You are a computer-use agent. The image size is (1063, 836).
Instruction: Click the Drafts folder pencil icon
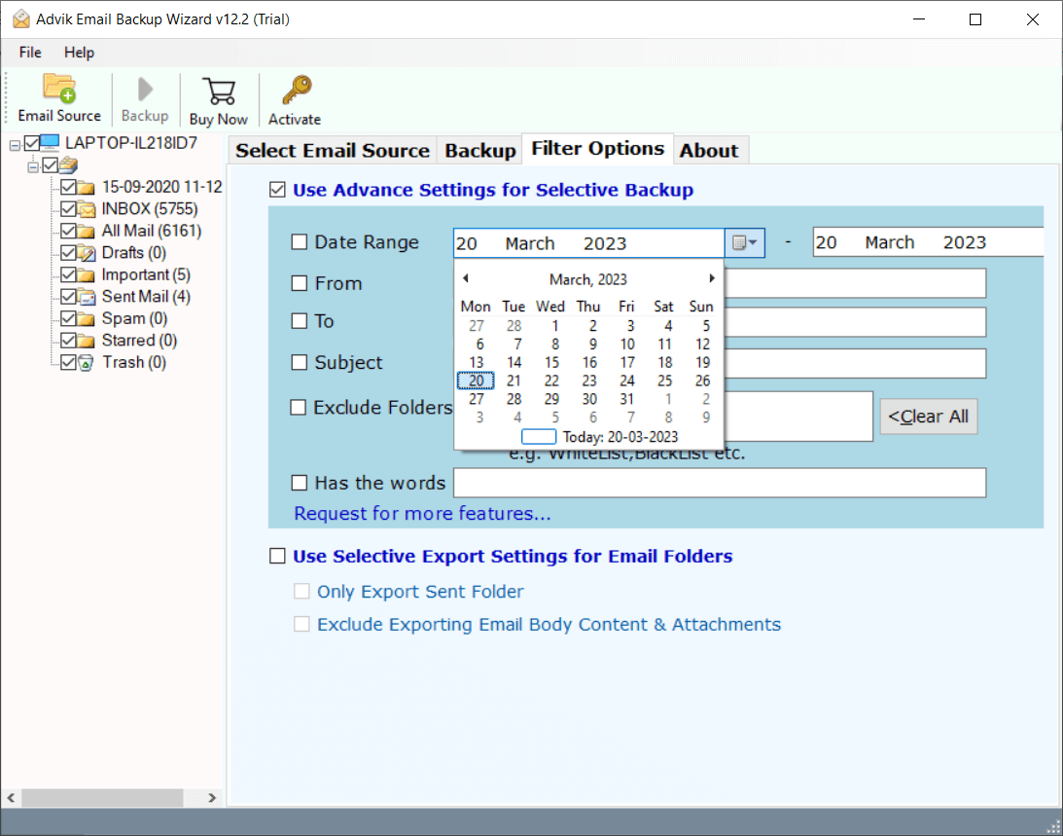tap(87, 253)
